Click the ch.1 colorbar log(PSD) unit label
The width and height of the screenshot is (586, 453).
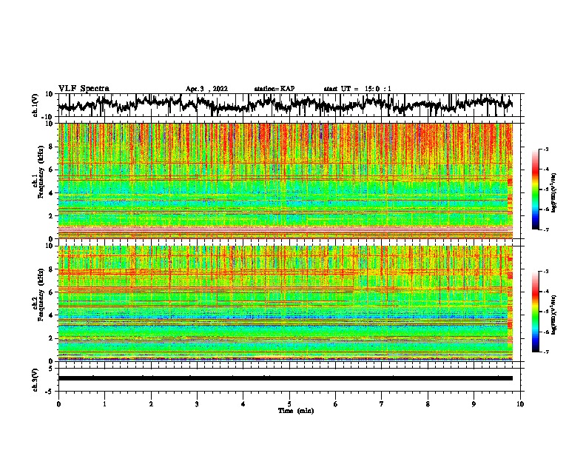(x=554, y=193)
